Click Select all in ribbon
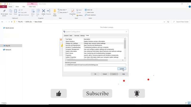191x107 pixels. (88, 10)
